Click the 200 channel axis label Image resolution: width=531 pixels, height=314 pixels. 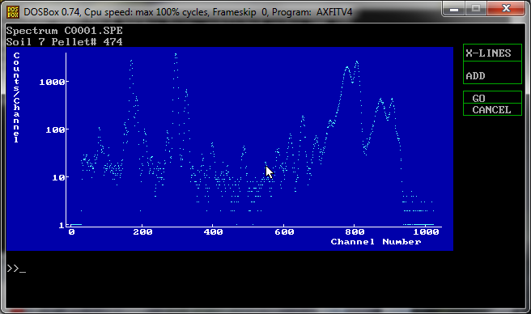tap(142, 232)
